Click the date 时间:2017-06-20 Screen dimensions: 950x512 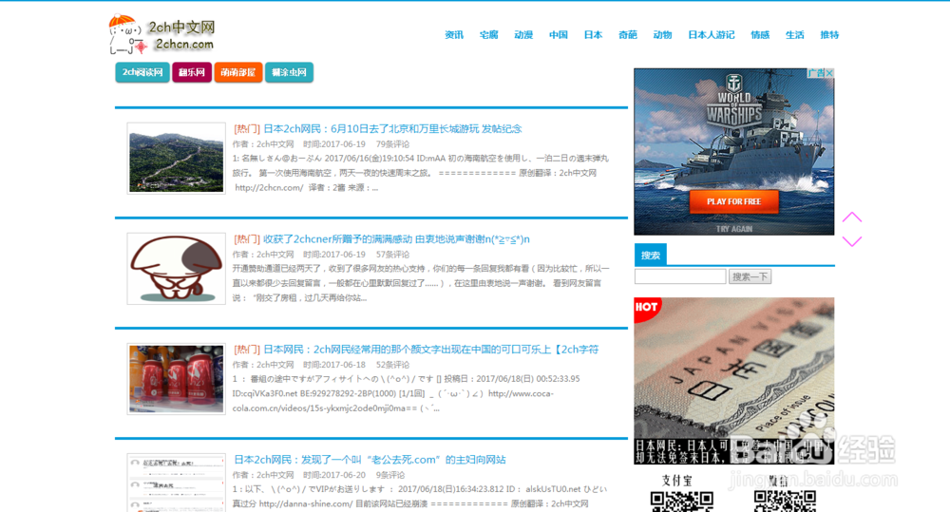[334, 475]
